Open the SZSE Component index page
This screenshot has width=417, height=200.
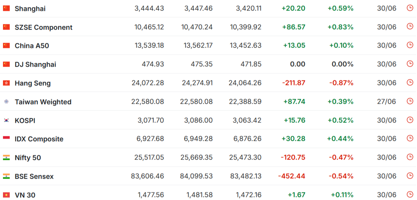(x=43, y=27)
